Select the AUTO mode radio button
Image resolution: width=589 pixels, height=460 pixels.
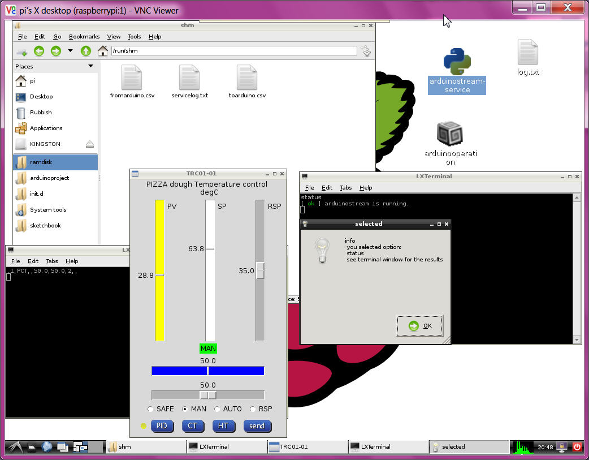pos(217,409)
